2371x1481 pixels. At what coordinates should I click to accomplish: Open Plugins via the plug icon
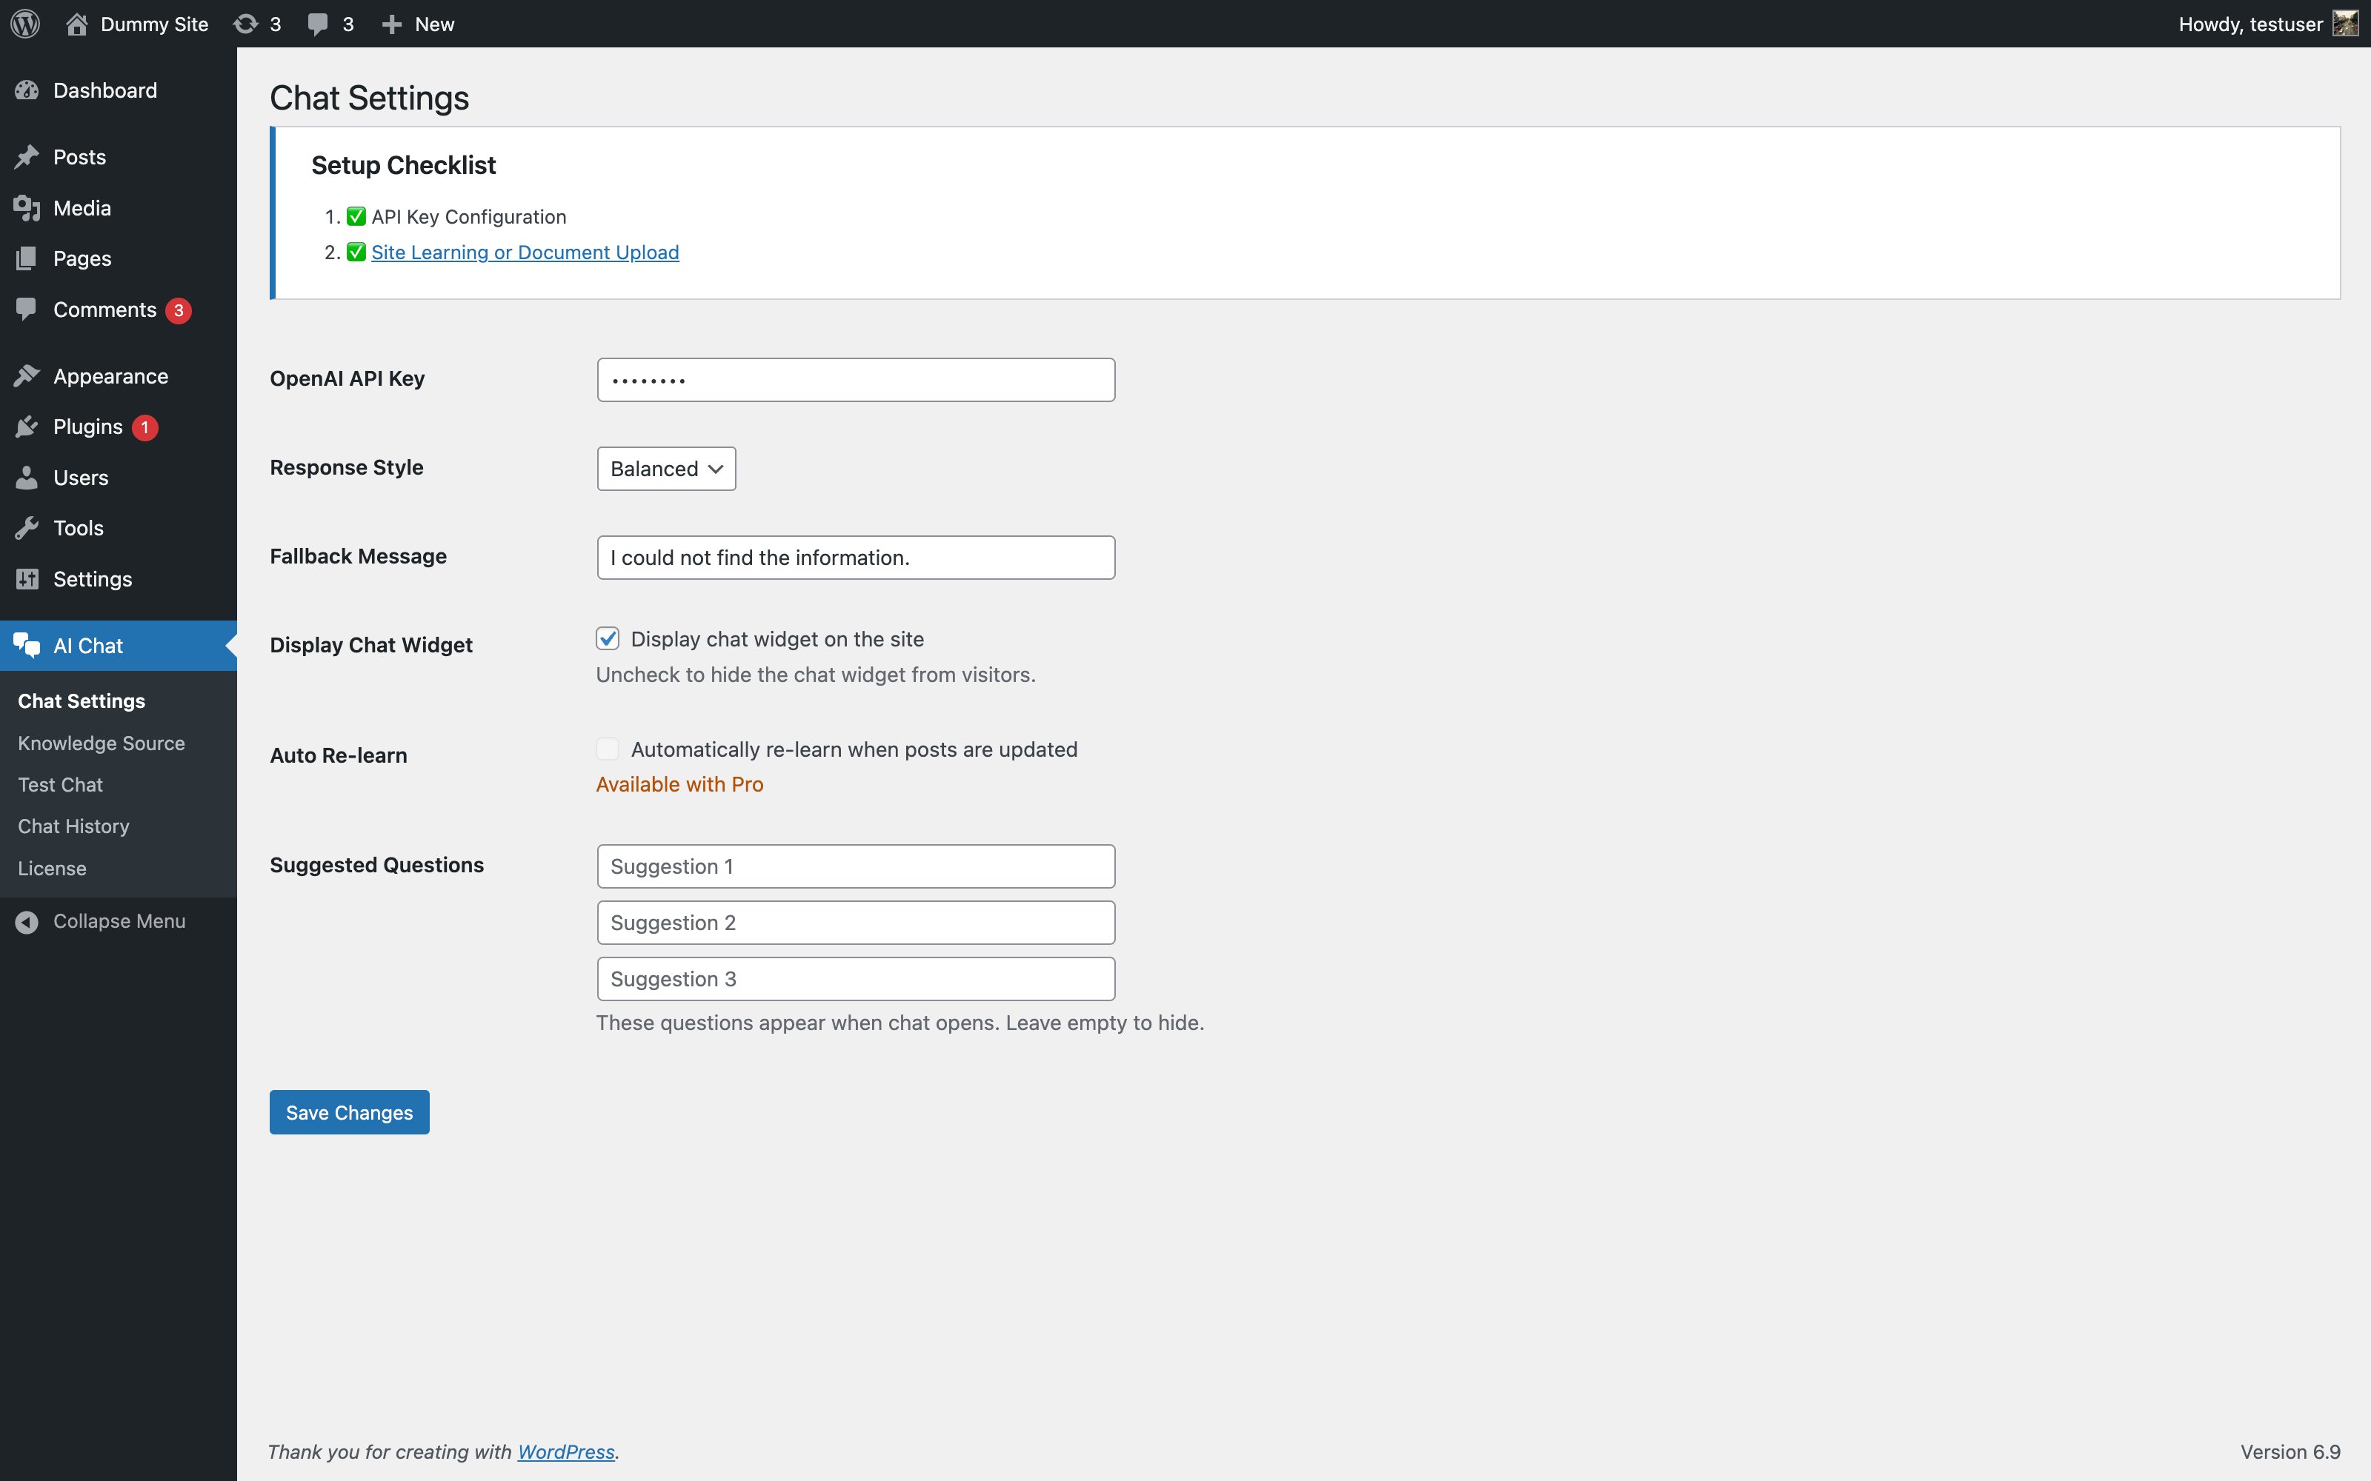tap(27, 426)
